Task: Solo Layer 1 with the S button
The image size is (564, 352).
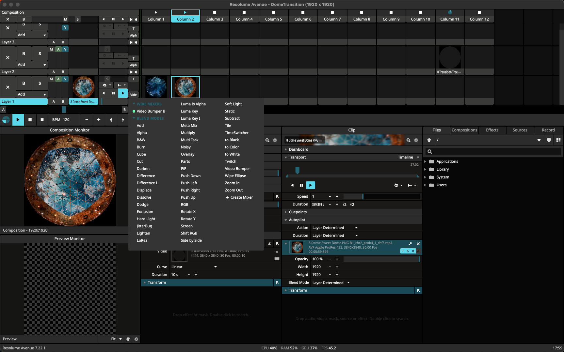Action: [x=40, y=83]
